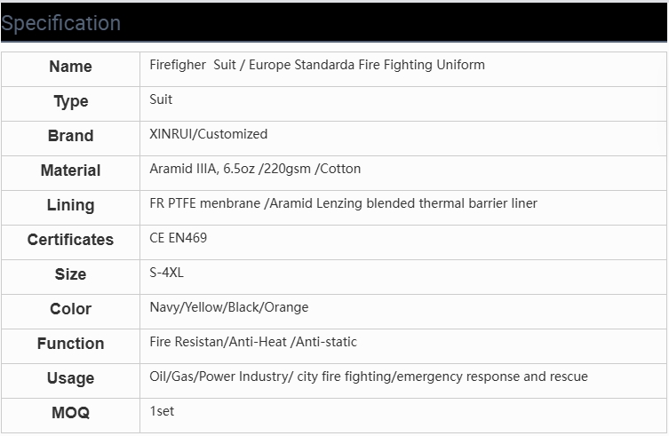Click the Lining row label

(70, 205)
